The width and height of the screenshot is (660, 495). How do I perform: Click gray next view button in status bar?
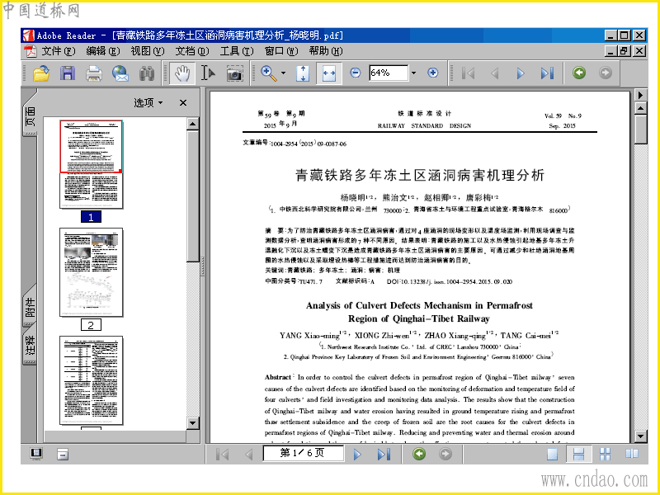[x=445, y=454]
